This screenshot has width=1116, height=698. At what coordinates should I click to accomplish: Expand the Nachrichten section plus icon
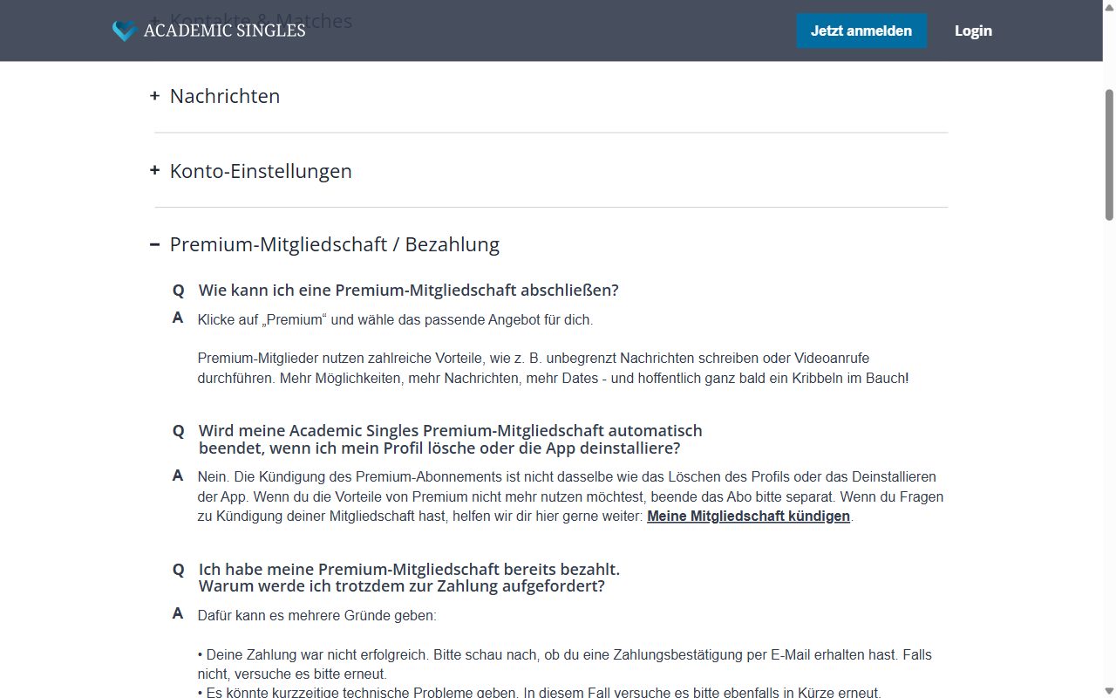[x=154, y=95]
